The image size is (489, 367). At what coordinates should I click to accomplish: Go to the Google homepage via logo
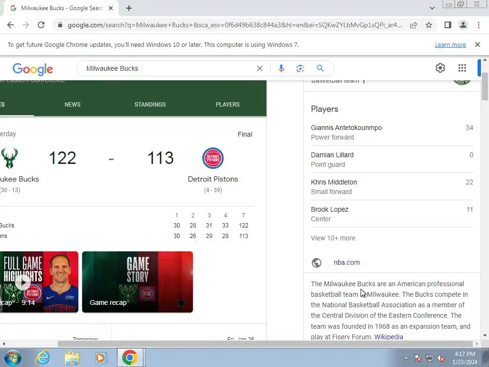33,69
